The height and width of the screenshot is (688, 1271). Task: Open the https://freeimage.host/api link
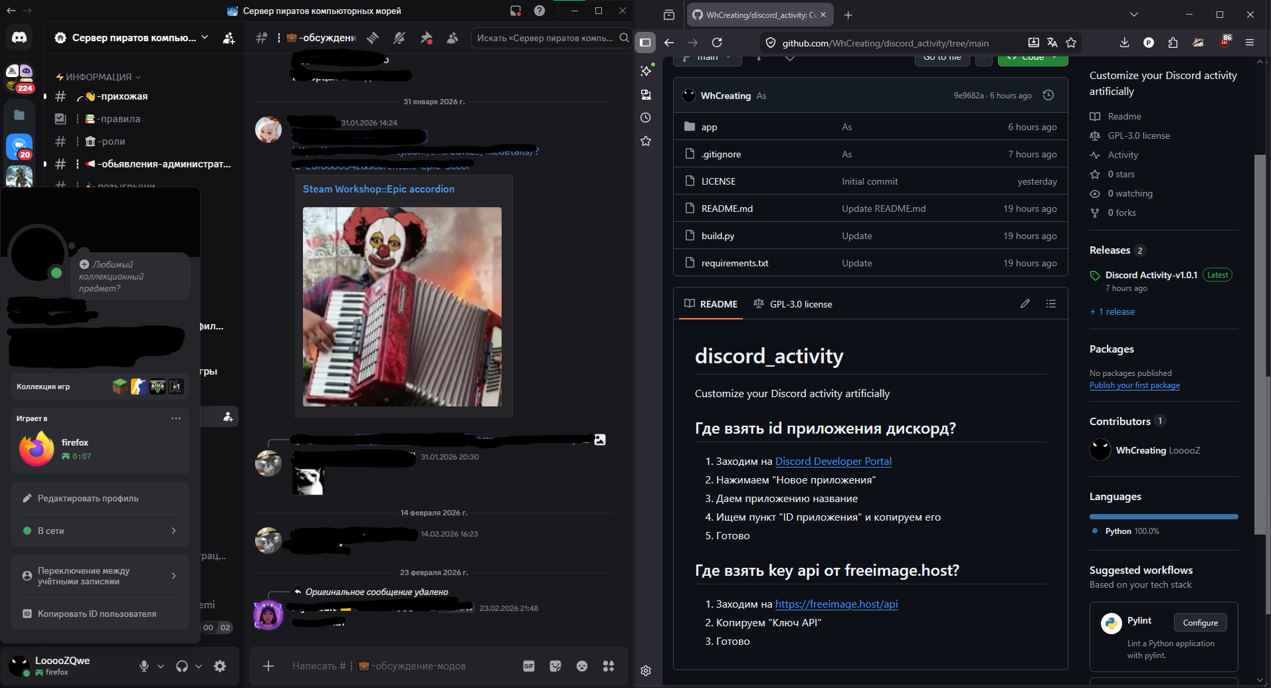click(x=836, y=604)
